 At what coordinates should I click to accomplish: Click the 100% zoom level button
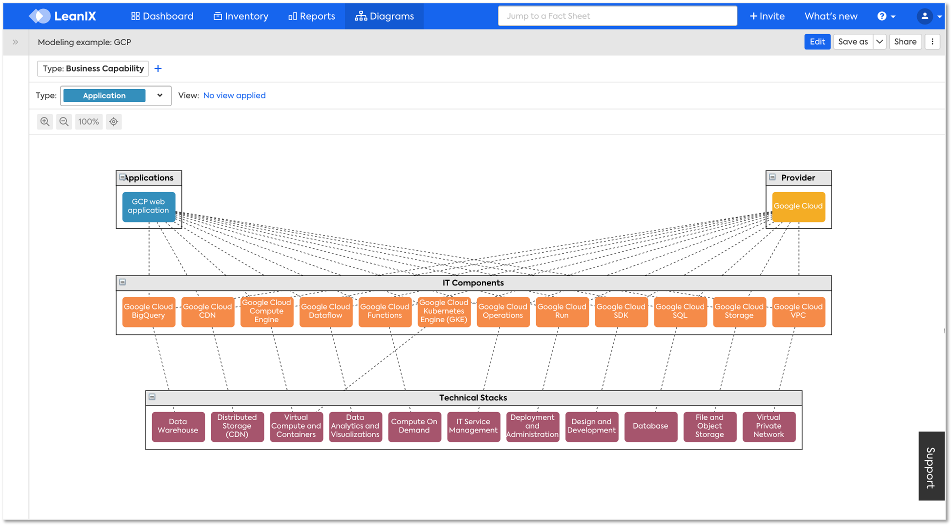[x=88, y=121]
